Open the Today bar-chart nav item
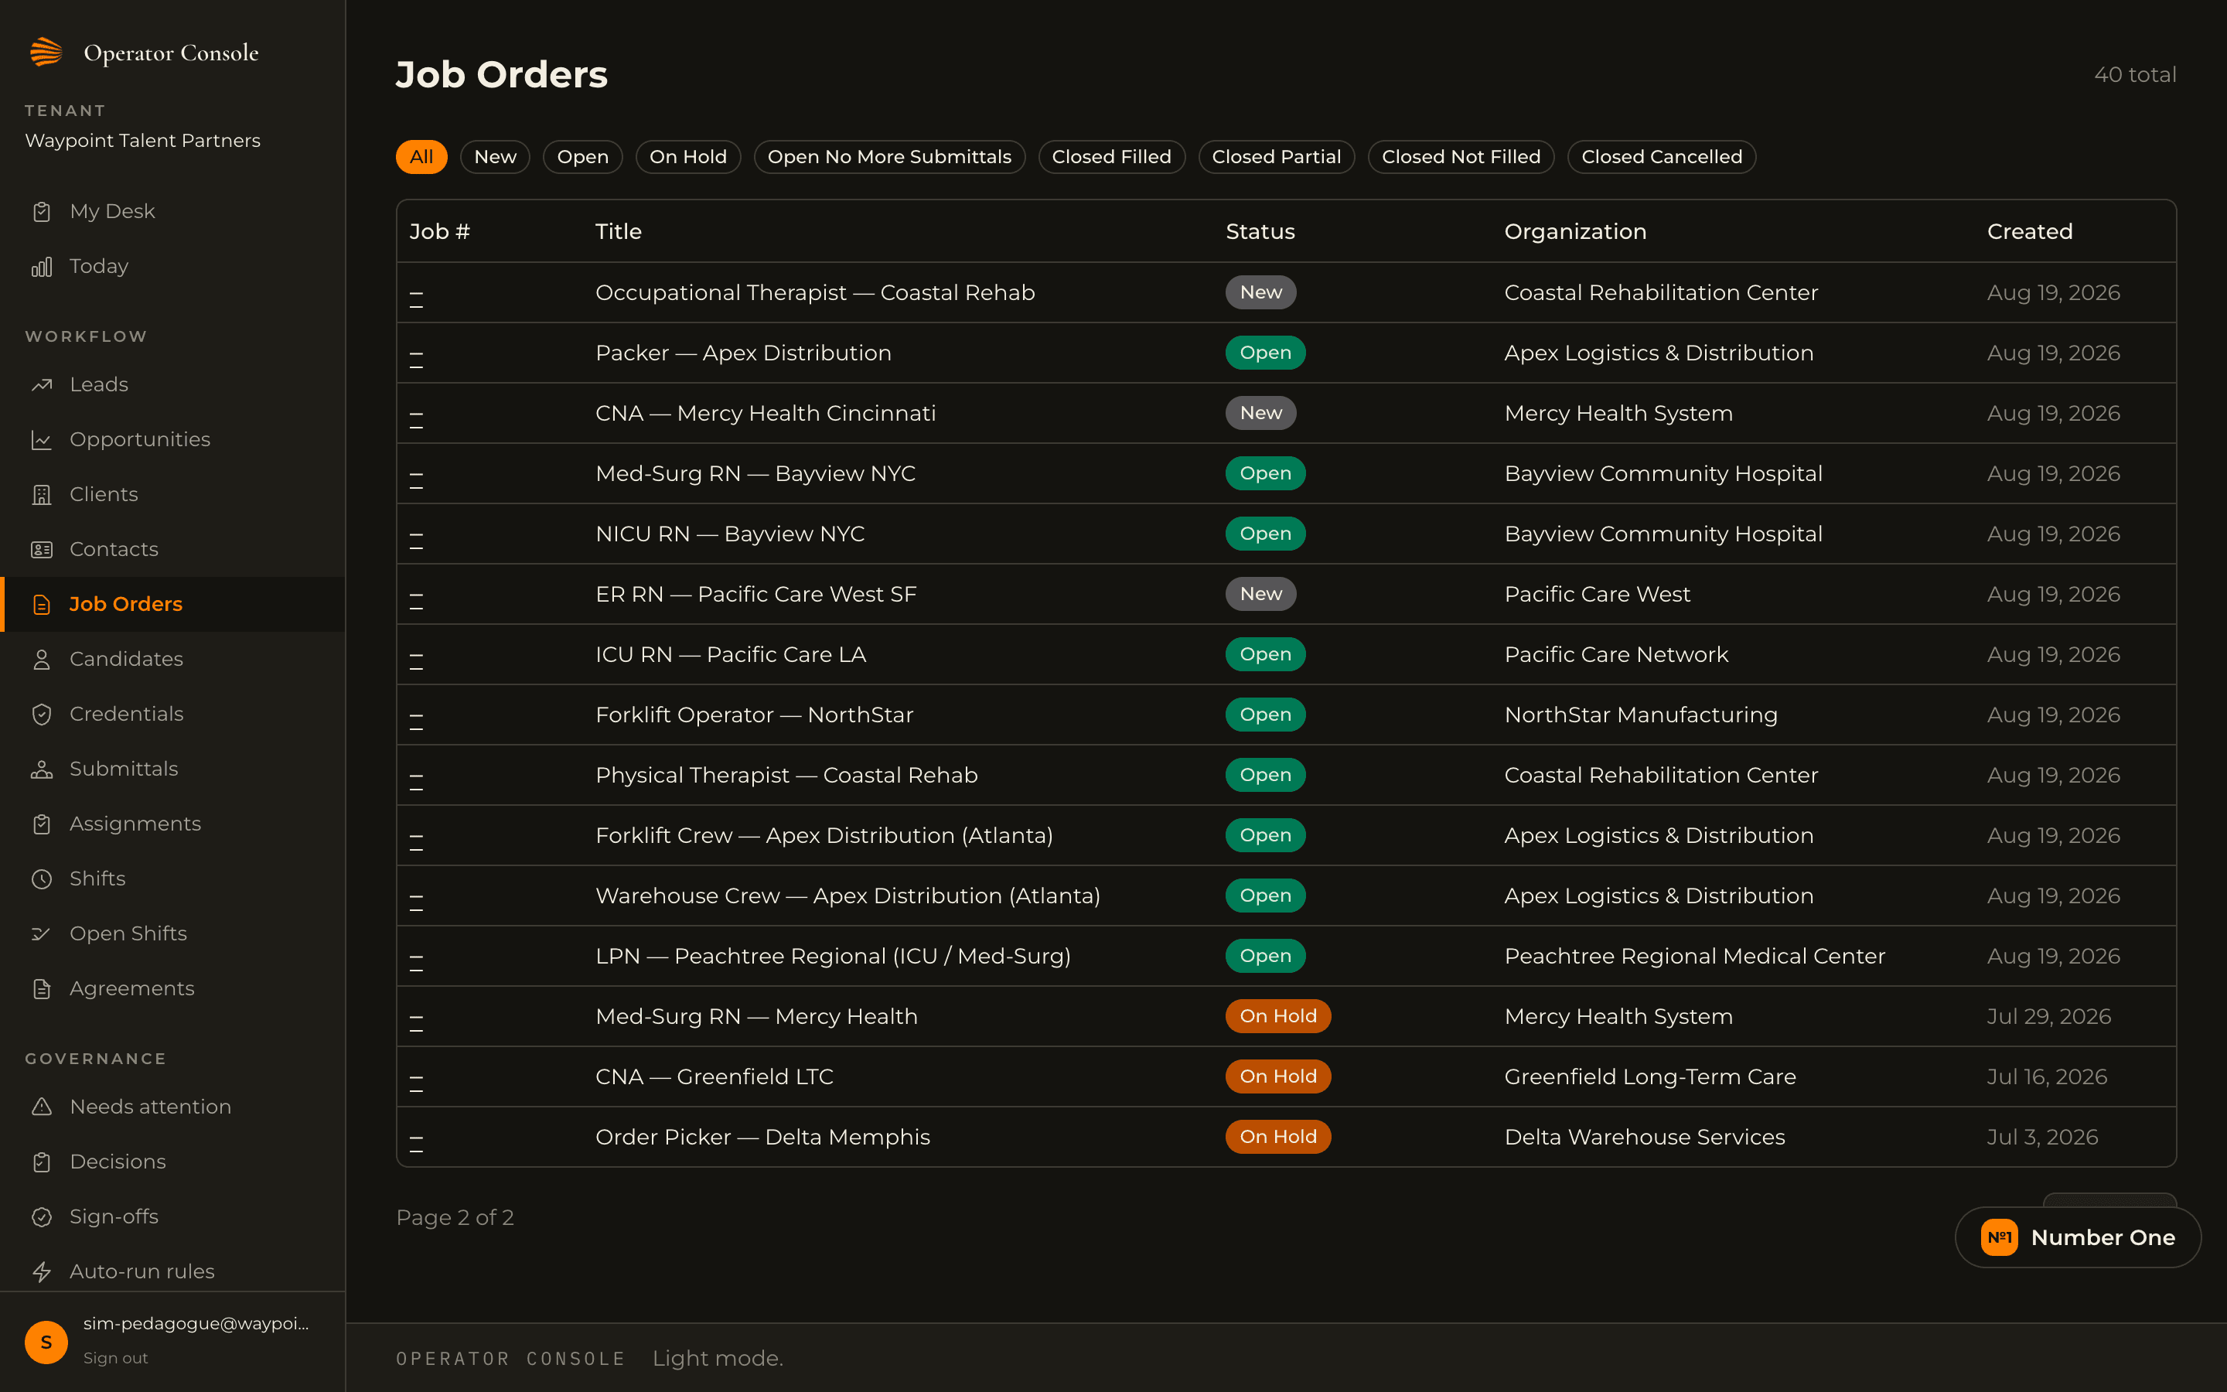 pos(172,266)
